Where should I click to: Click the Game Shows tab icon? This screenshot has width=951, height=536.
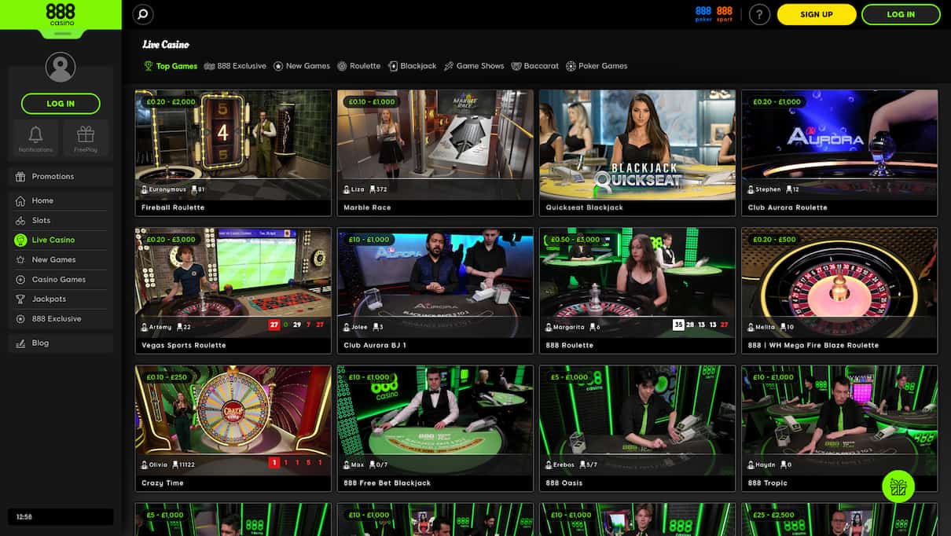click(449, 66)
